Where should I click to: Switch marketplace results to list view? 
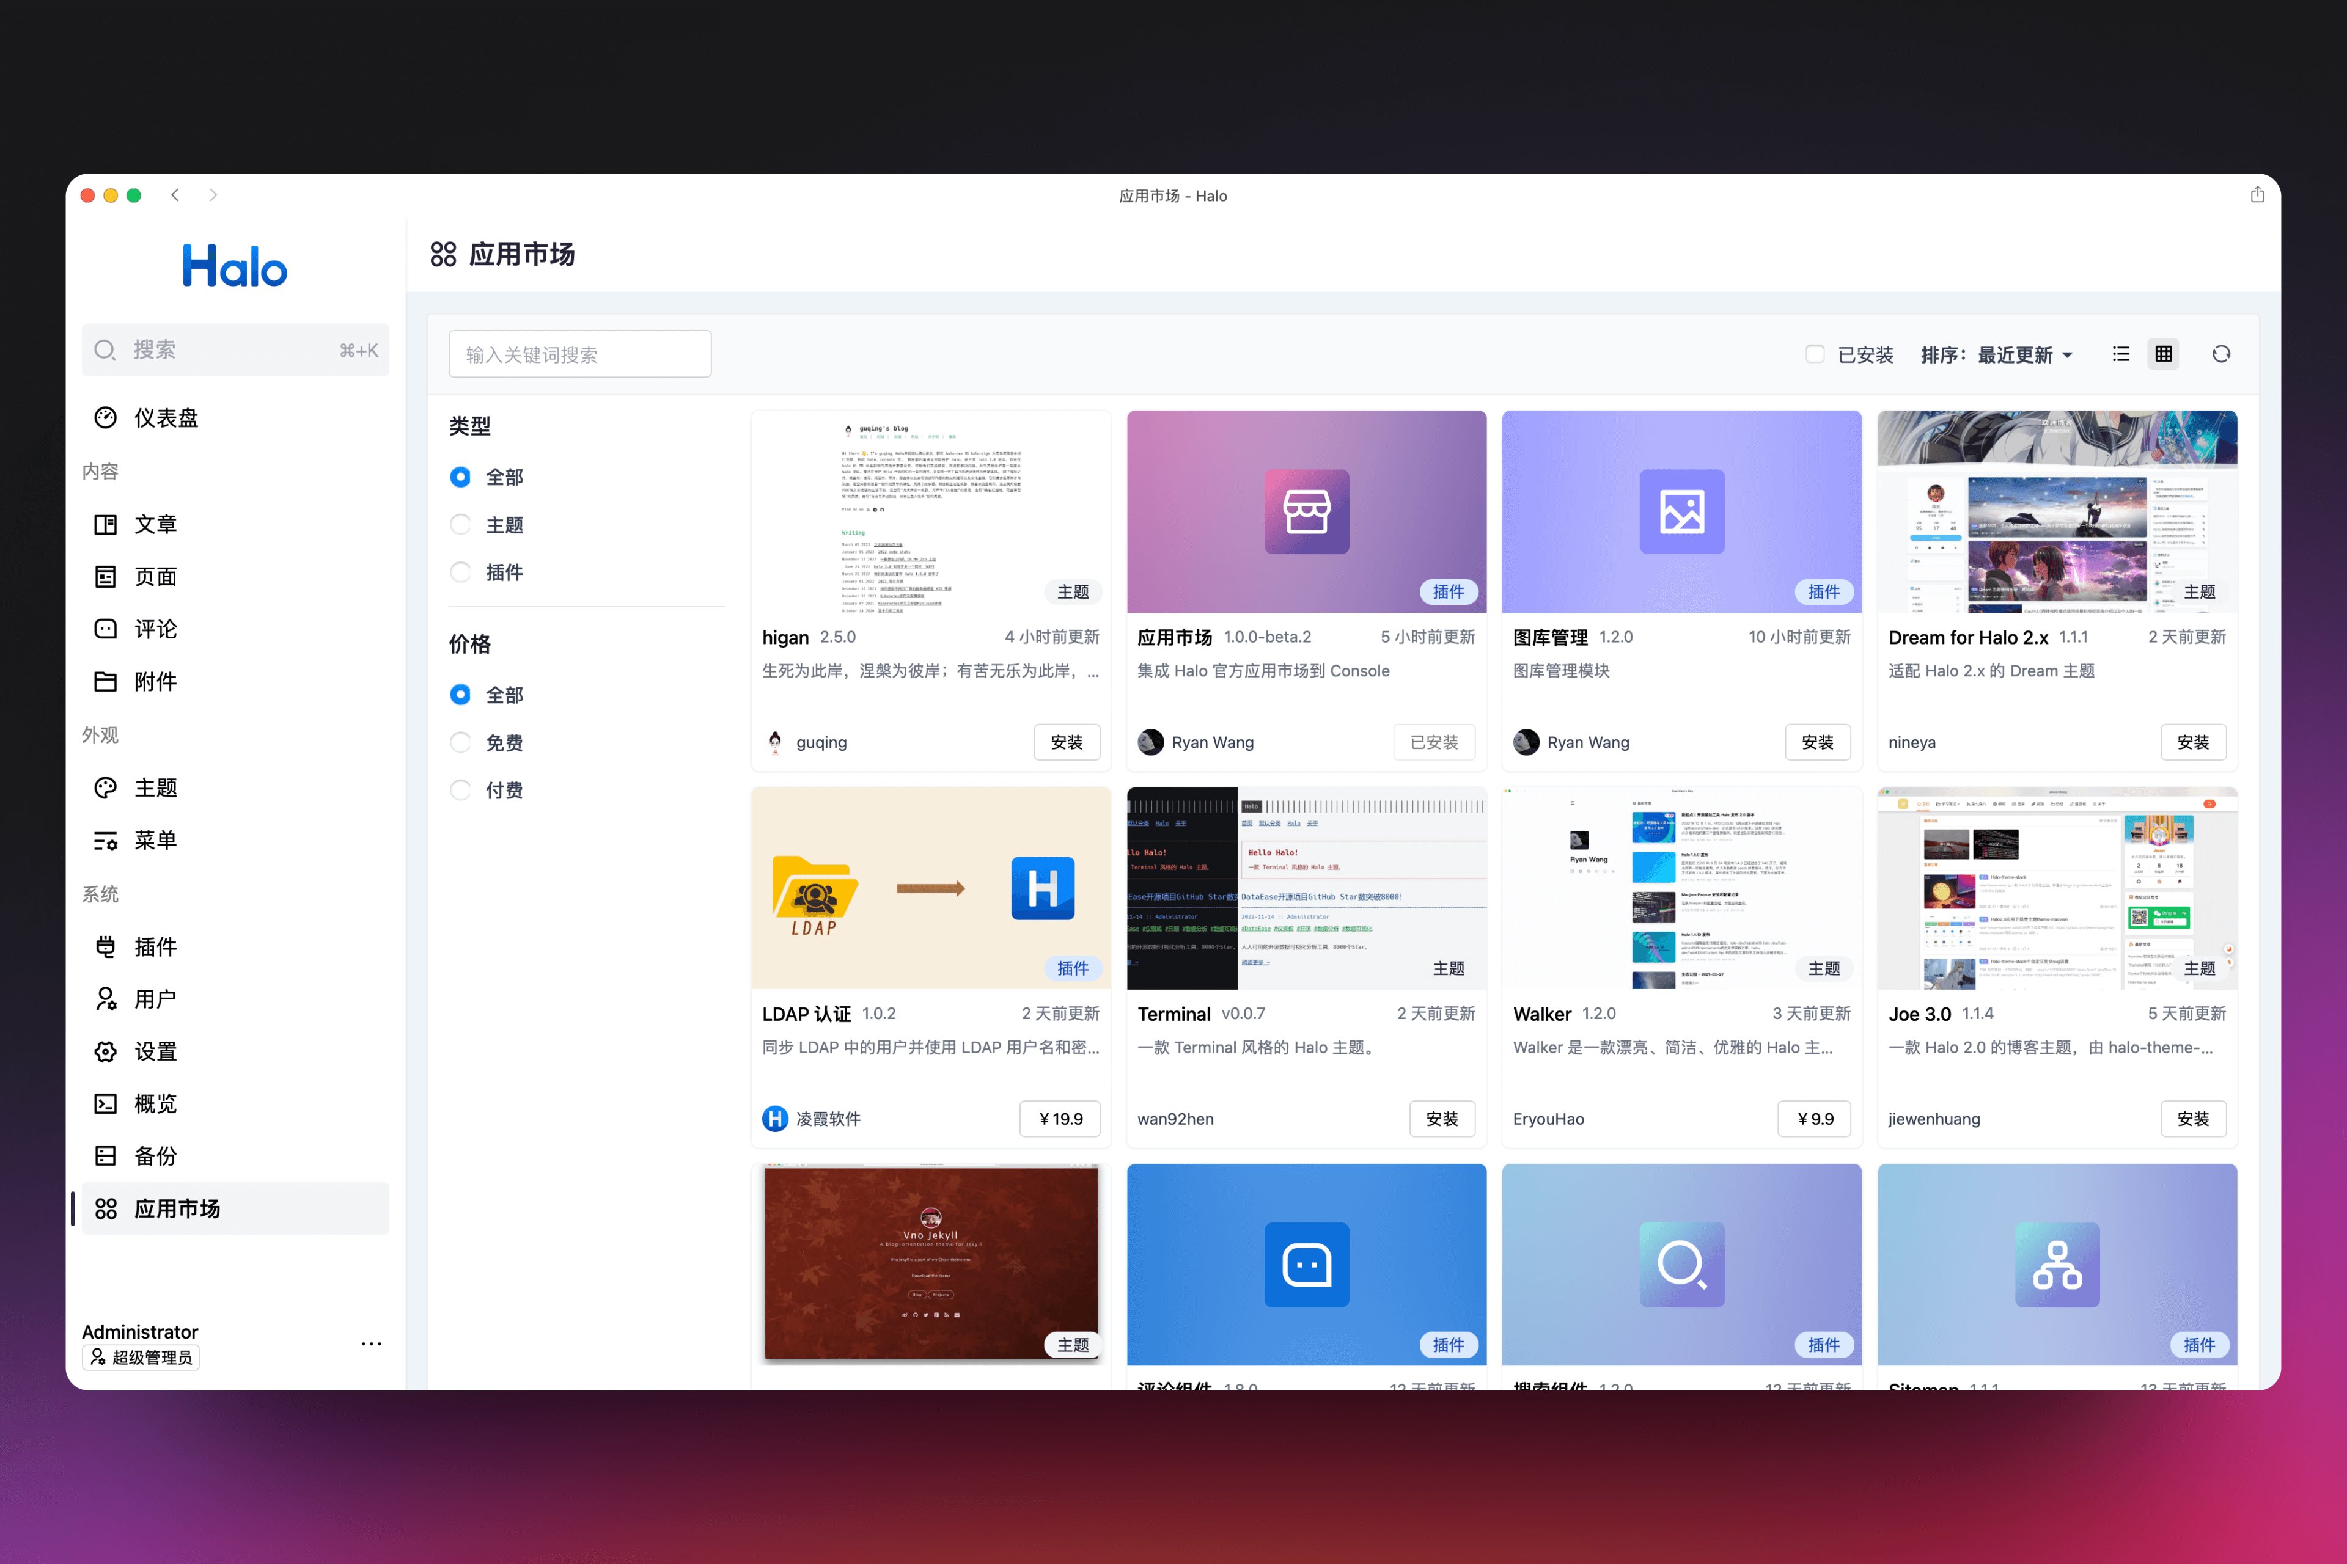(2121, 353)
